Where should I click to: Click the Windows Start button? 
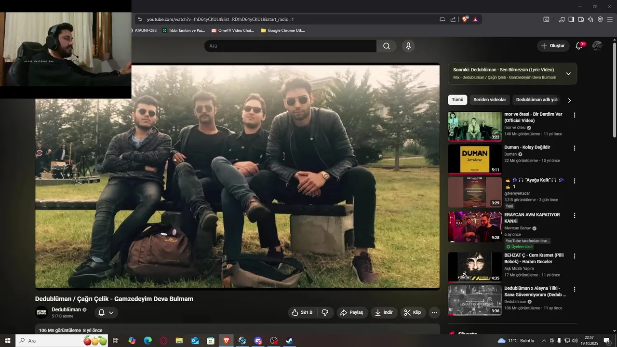pyautogui.click(x=8, y=341)
